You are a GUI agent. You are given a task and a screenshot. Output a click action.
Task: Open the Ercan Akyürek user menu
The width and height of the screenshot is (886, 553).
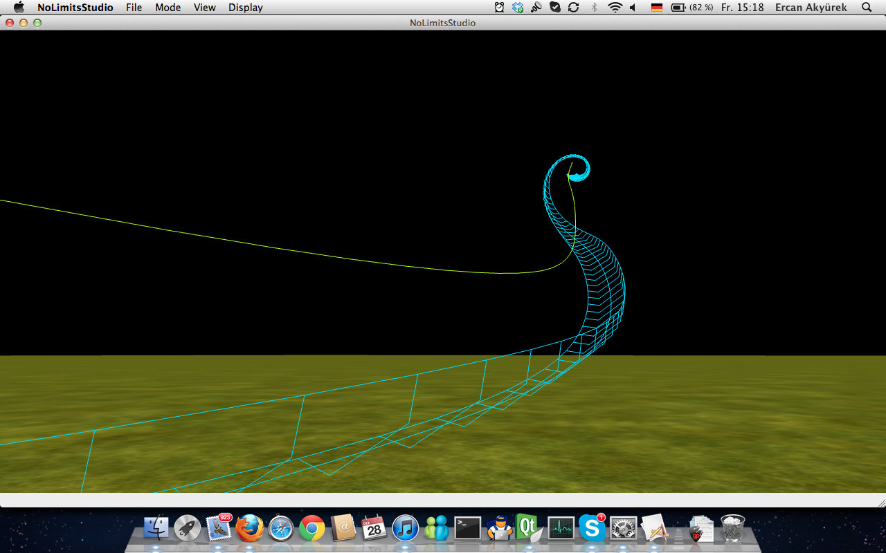coord(811,8)
